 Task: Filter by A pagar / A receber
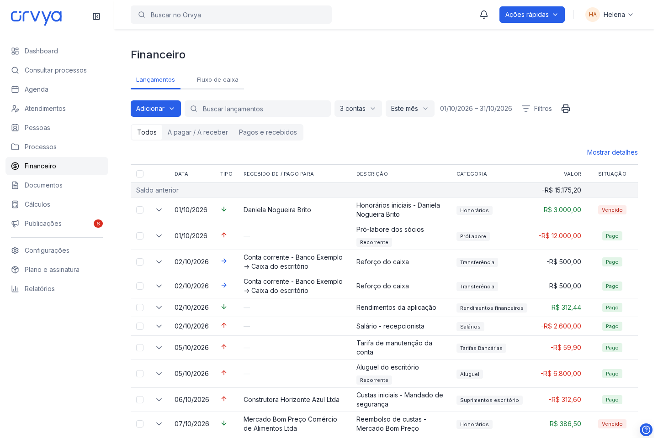[198, 132]
